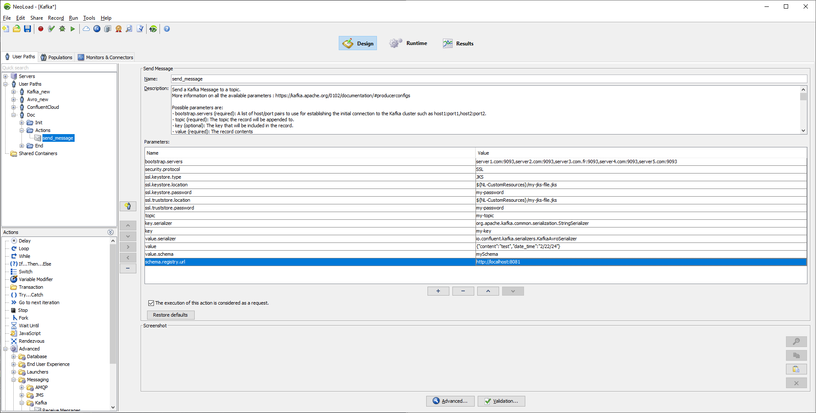Open debug mode with the bug icon
The width and height of the screenshot is (816, 413).
tap(62, 29)
